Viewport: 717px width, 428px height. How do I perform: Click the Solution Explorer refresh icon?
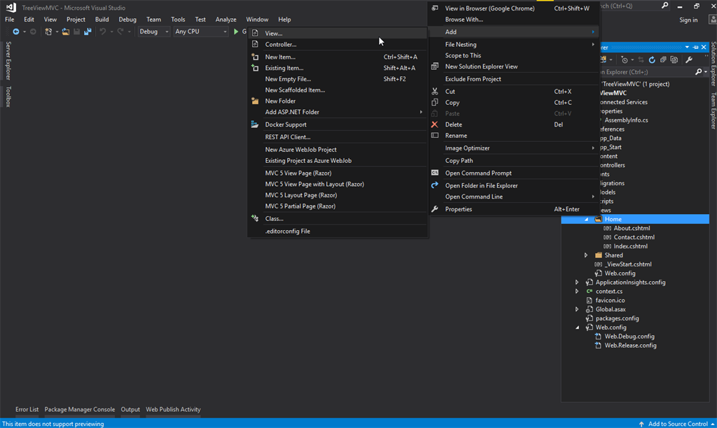coord(652,60)
